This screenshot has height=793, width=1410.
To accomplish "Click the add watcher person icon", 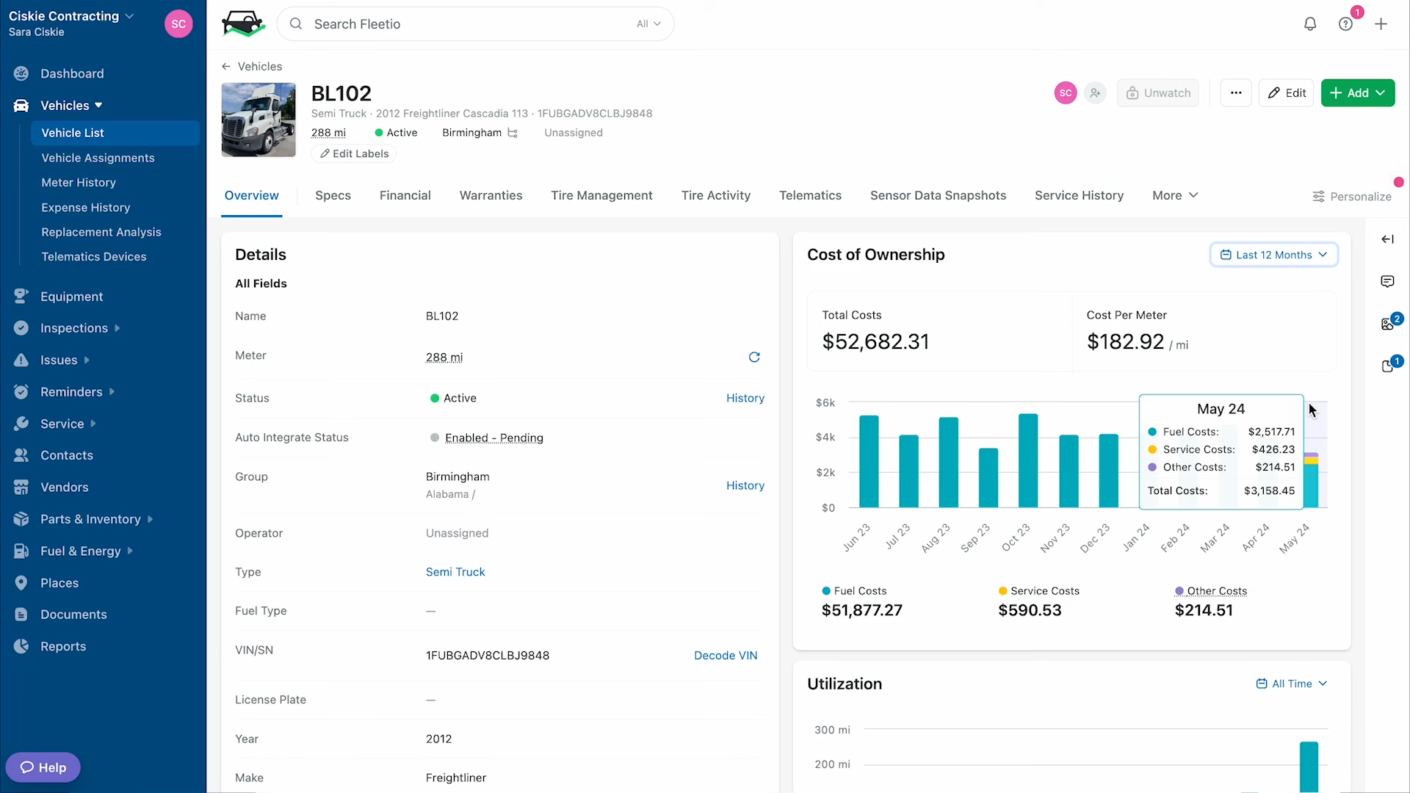I will [x=1096, y=93].
